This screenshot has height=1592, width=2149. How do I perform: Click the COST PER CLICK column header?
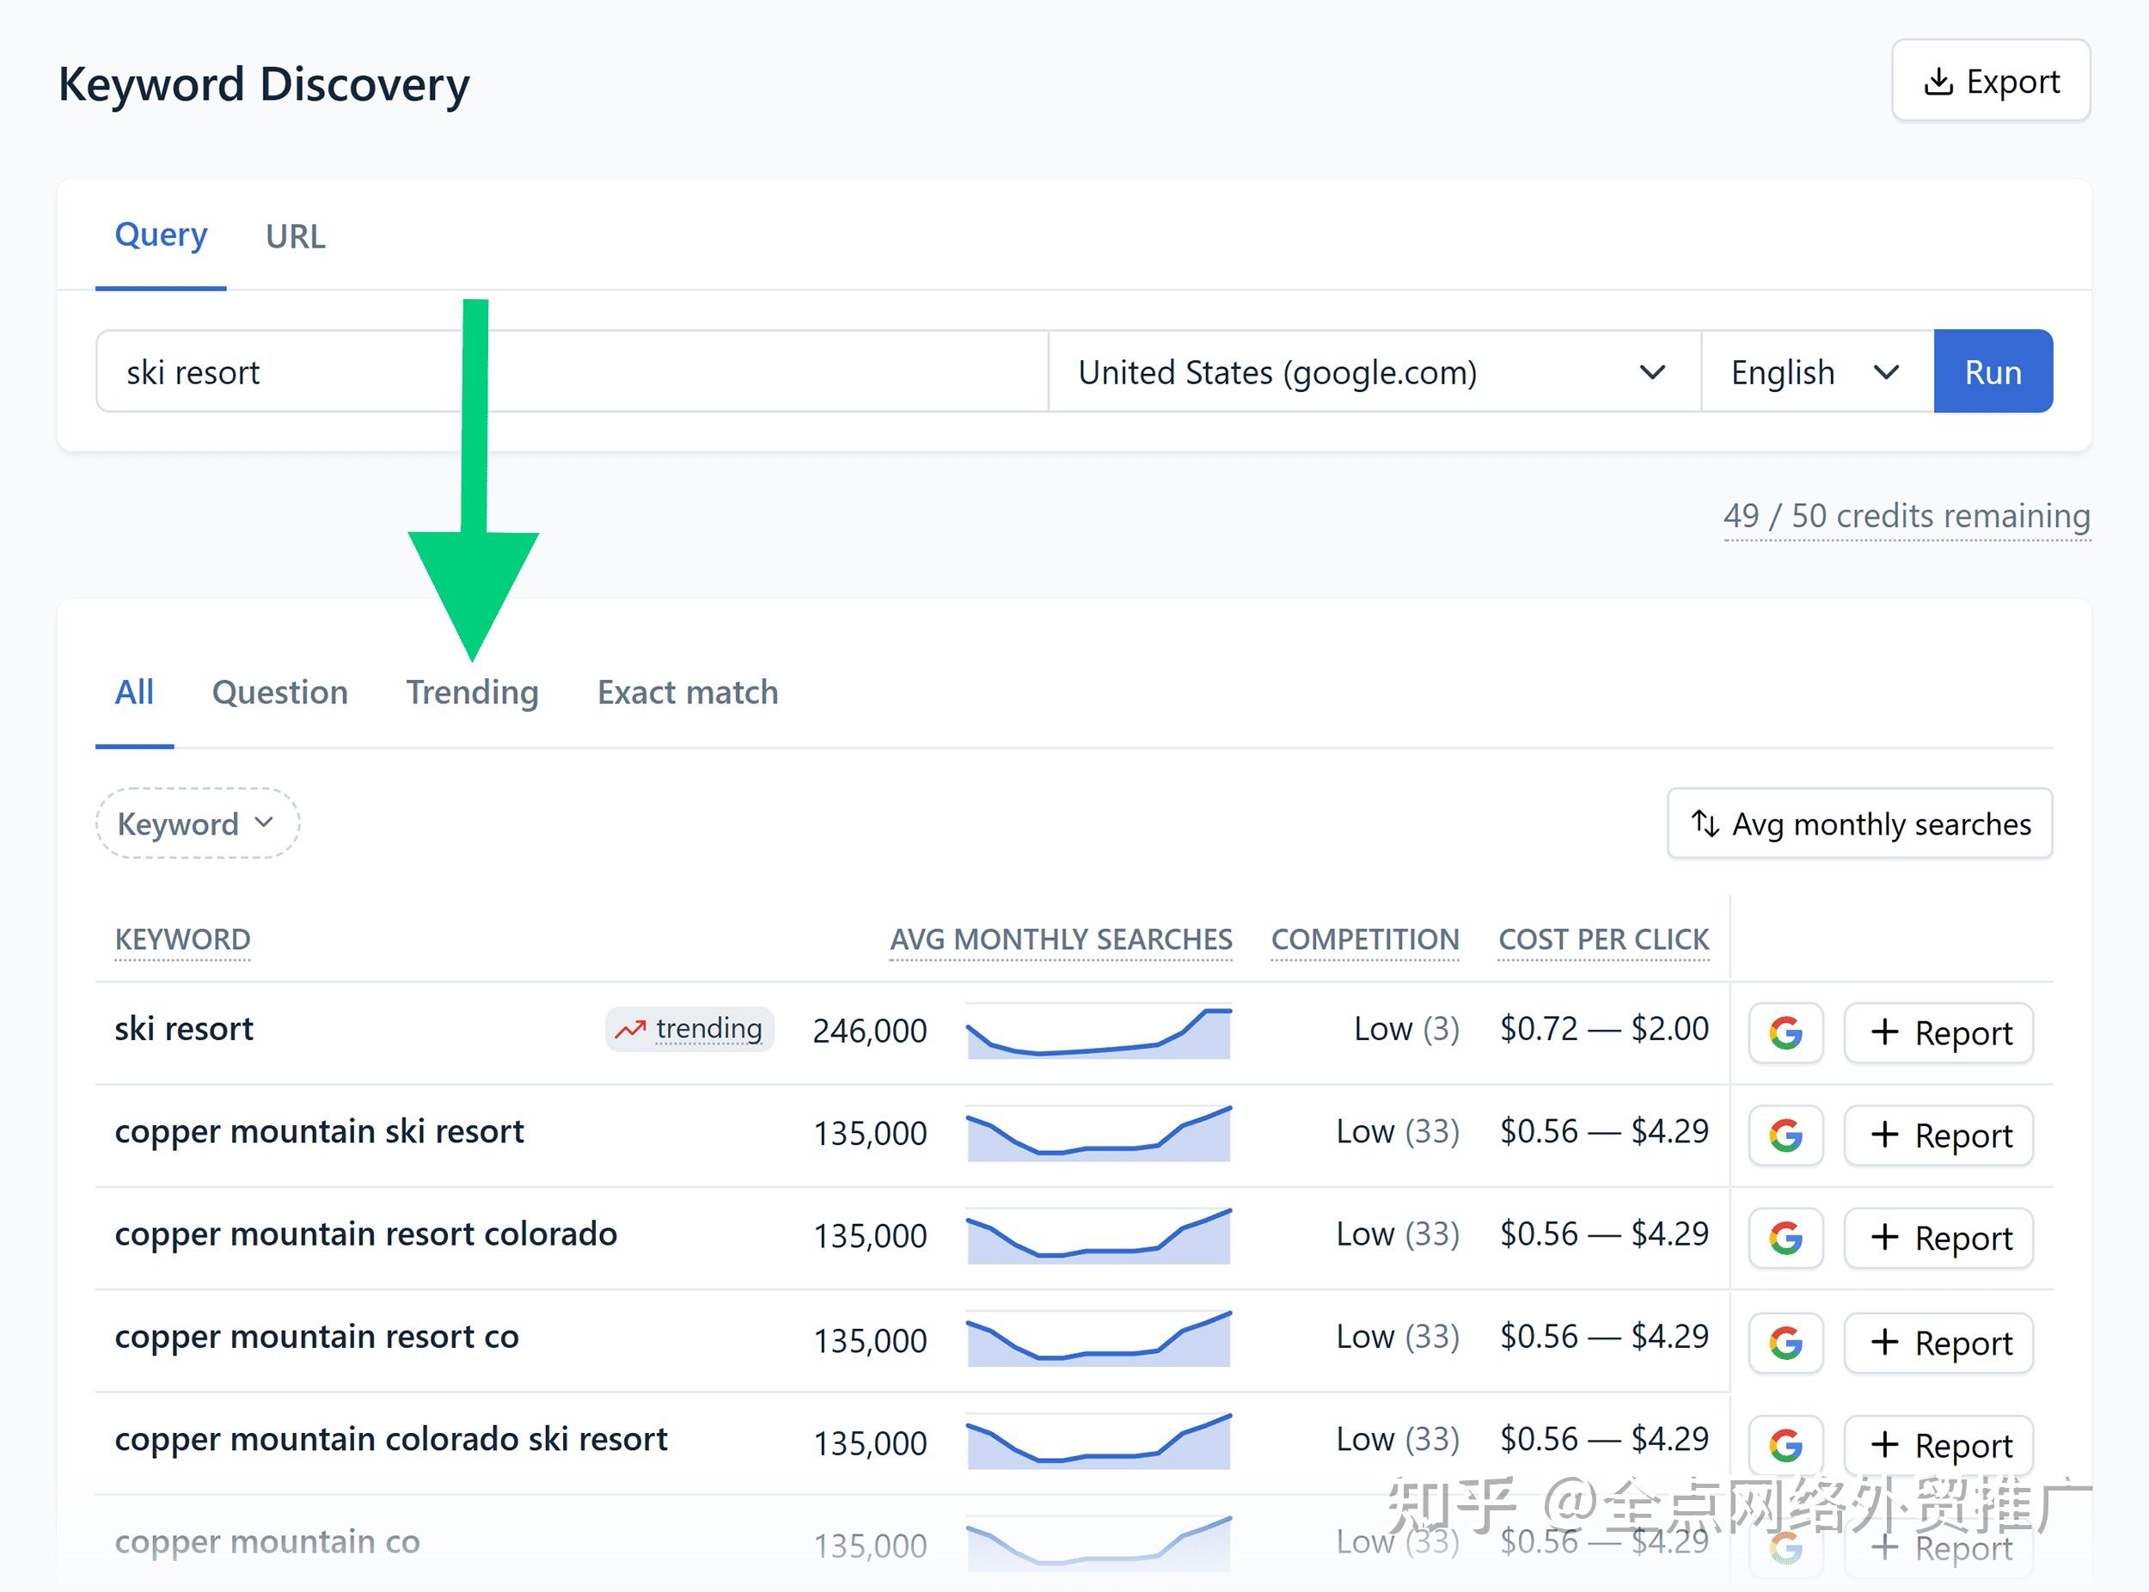click(x=1605, y=940)
